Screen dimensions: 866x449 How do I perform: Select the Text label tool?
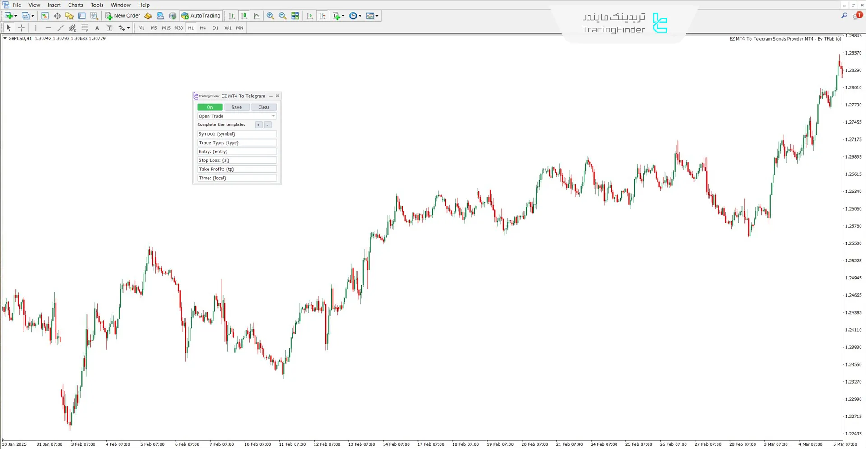point(97,28)
